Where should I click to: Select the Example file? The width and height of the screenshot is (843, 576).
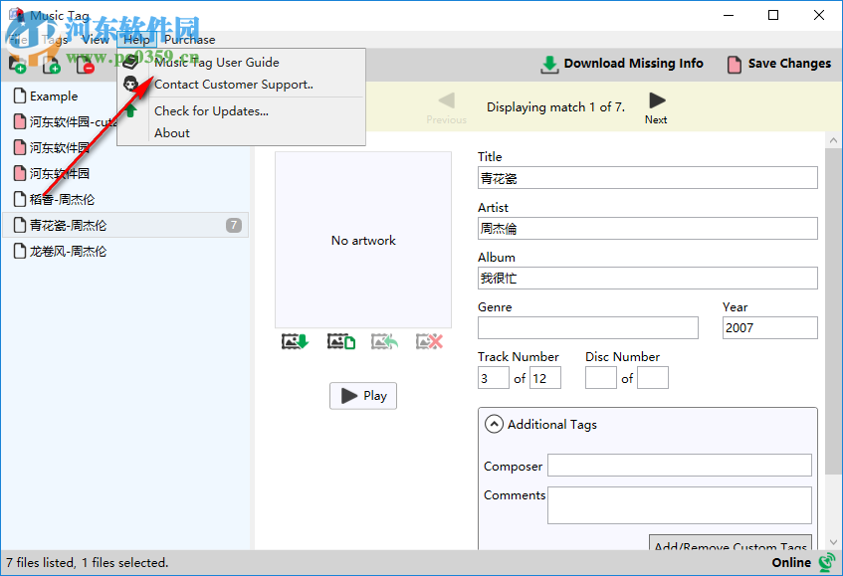tap(53, 96)
